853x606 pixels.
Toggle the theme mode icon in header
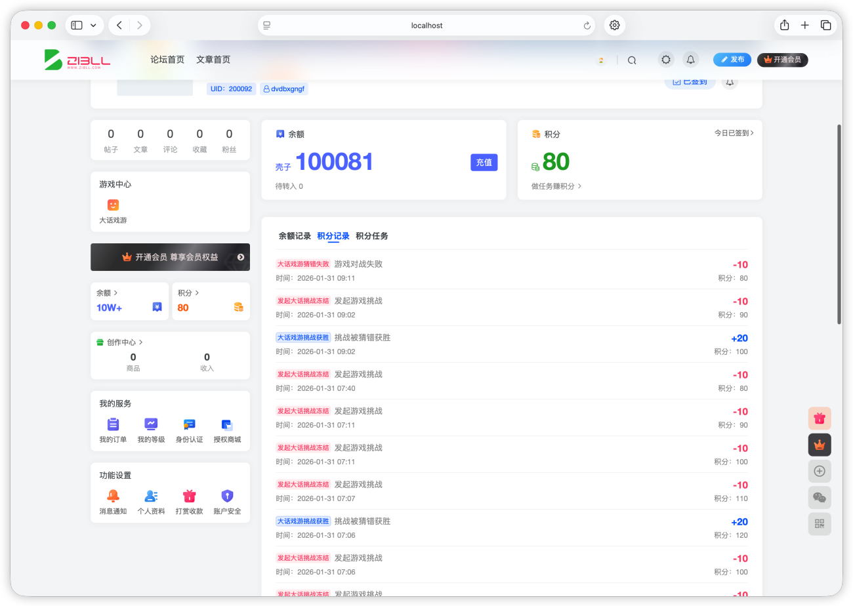pos(666,60)
